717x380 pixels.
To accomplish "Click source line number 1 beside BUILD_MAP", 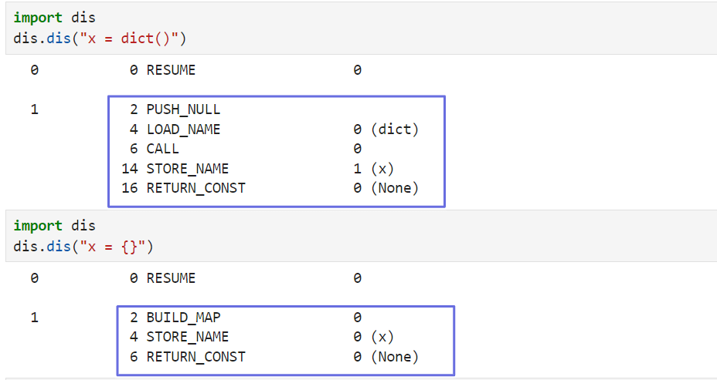I will 34,318.
